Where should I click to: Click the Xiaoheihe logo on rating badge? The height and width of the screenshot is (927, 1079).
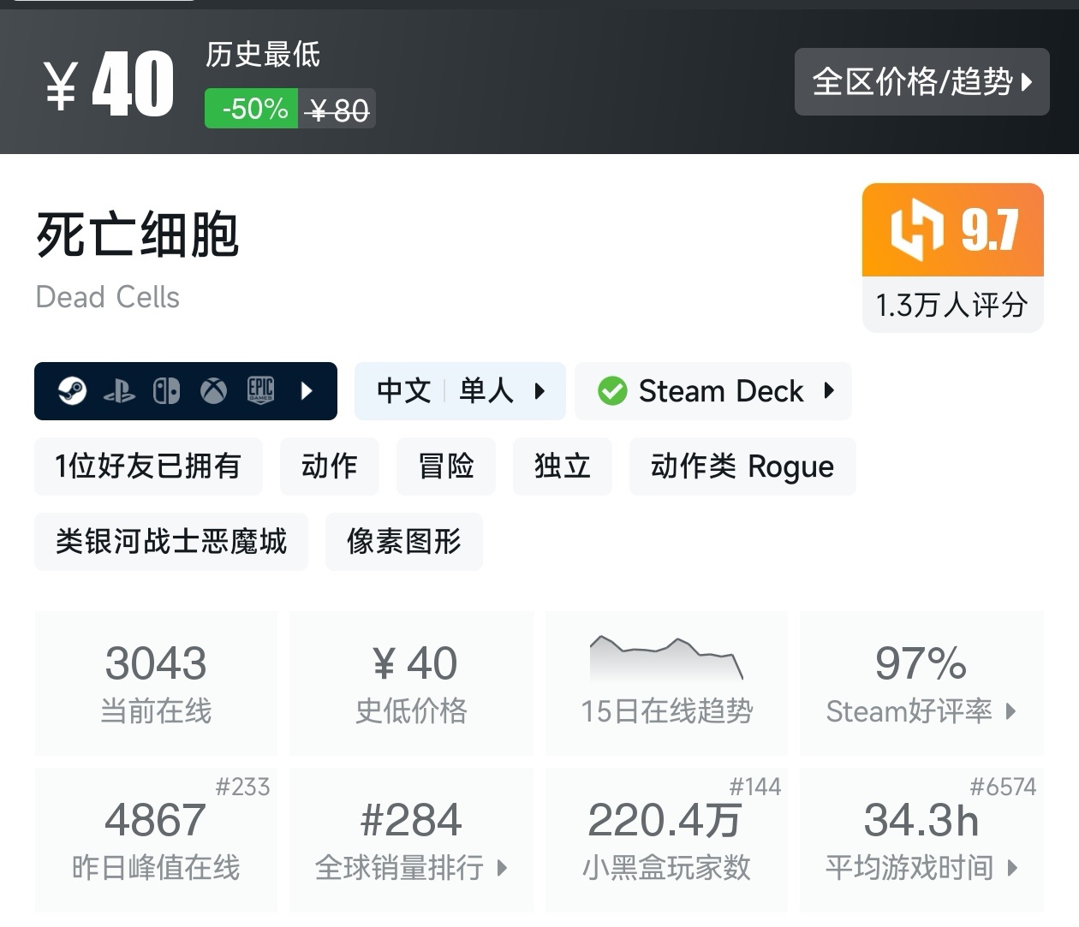pos(916,229)
